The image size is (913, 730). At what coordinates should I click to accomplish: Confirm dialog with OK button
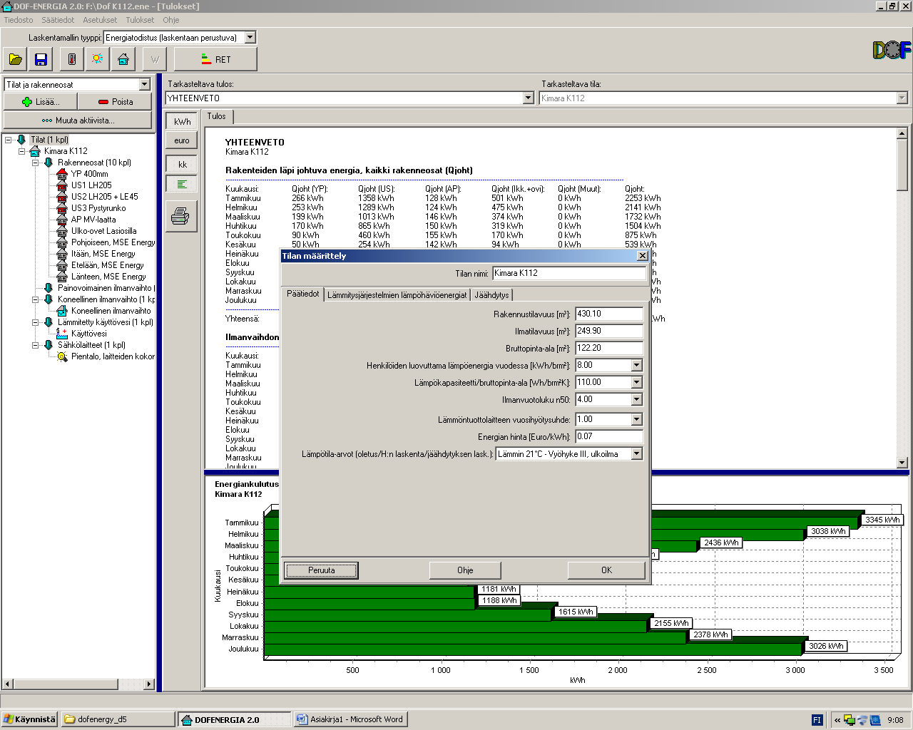606,570
